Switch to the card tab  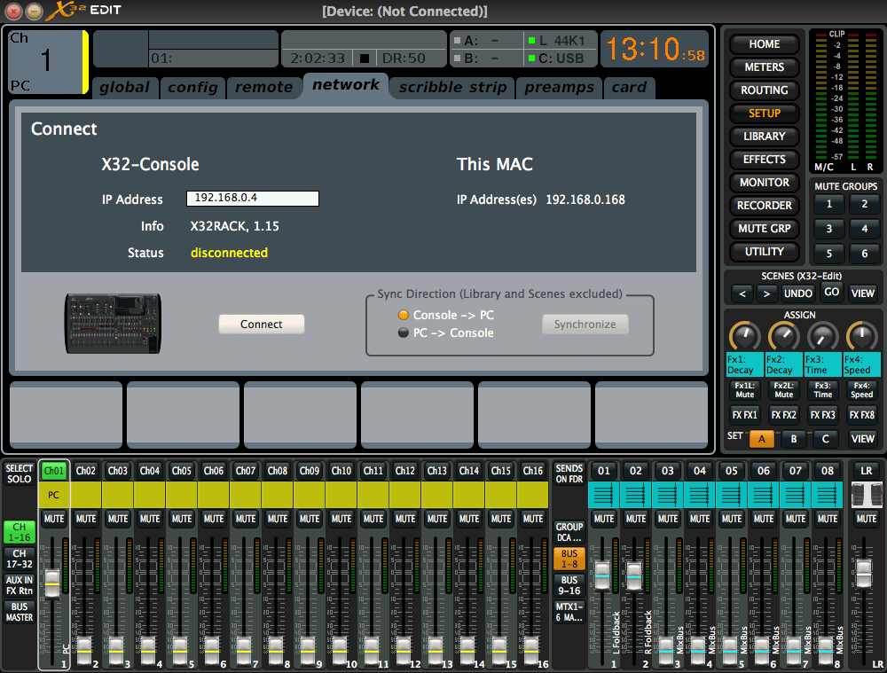click(x=629, y=88)
